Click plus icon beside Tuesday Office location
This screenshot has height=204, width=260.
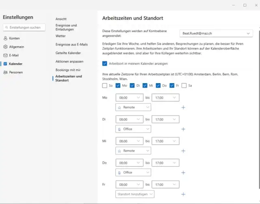[x=183, y=129]
